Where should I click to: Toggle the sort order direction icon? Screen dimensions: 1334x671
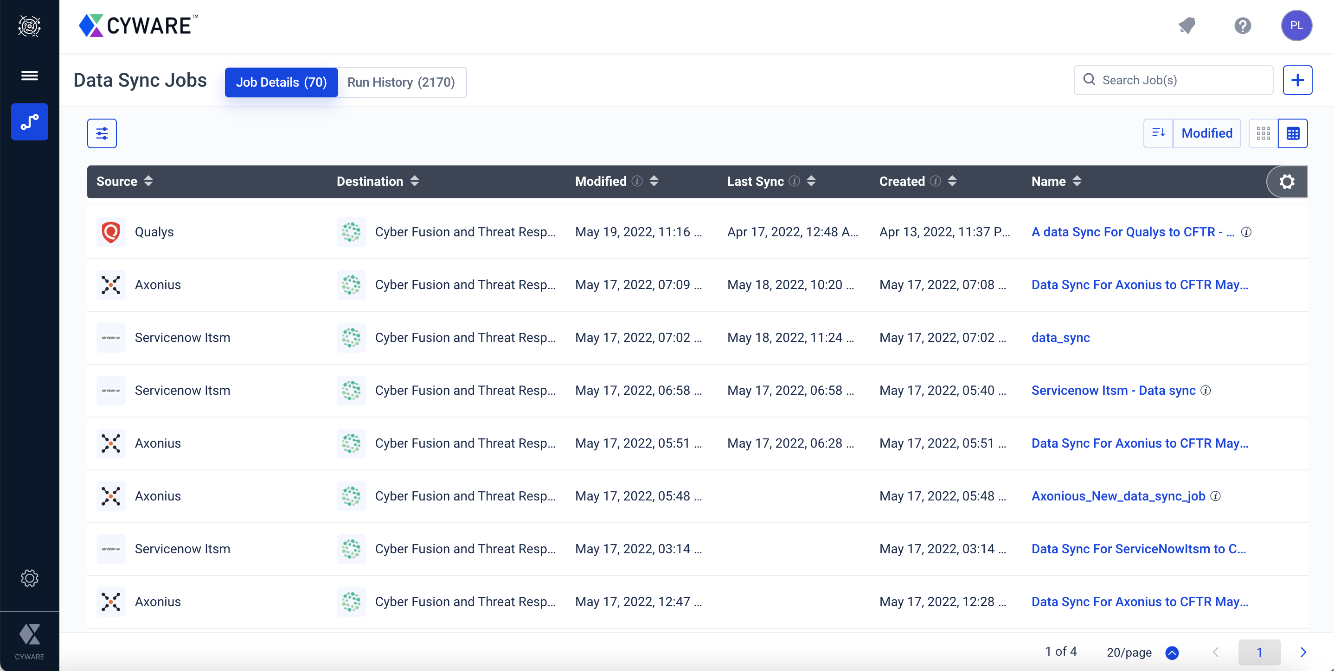[1158, 133]
